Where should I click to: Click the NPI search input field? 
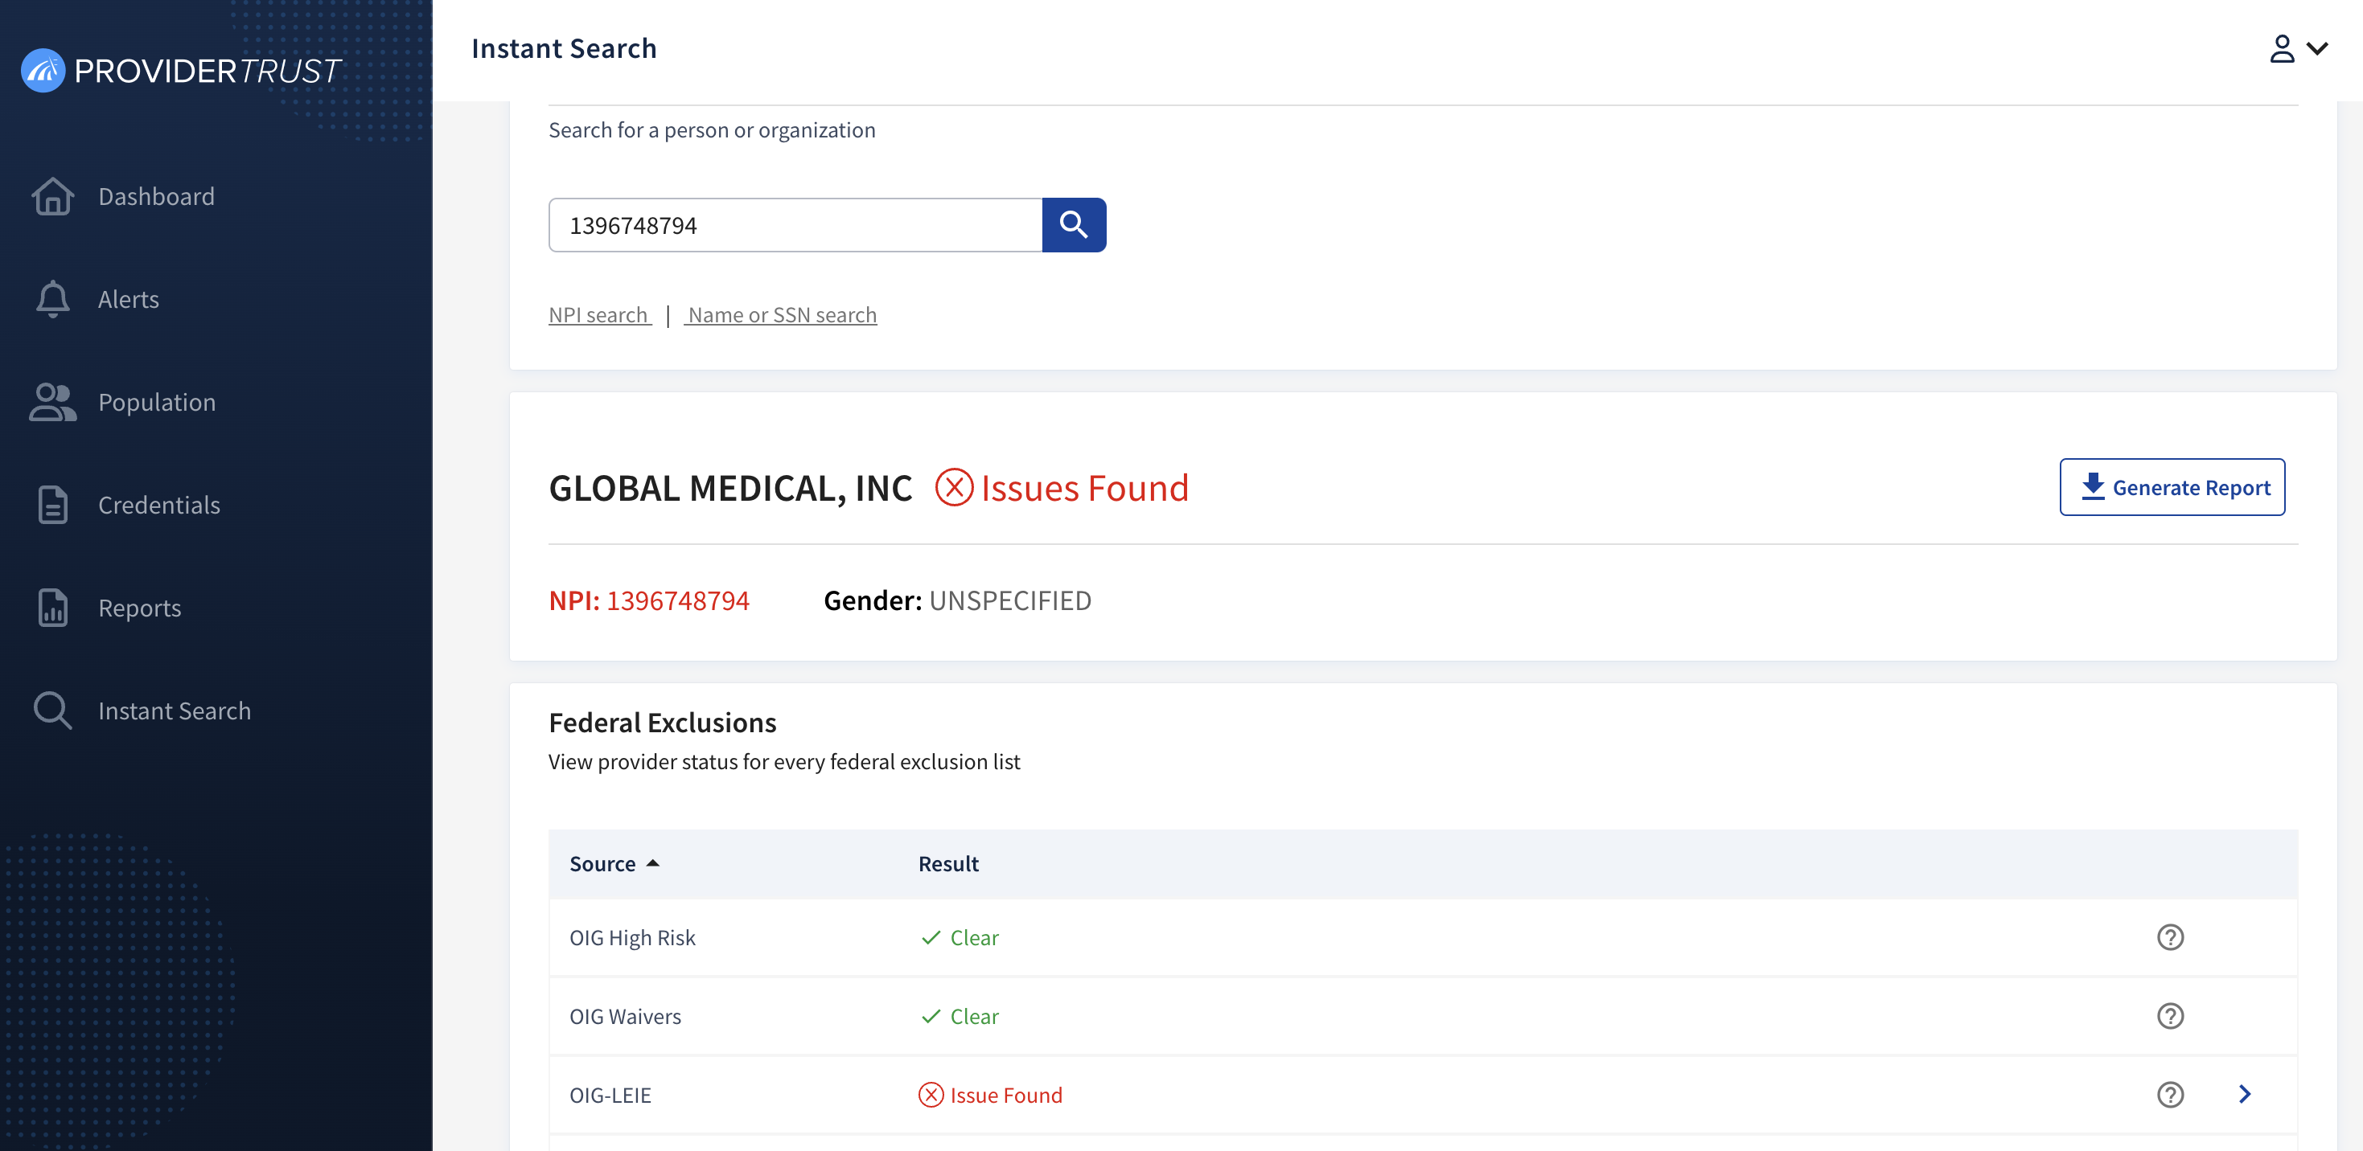[795, 224]
